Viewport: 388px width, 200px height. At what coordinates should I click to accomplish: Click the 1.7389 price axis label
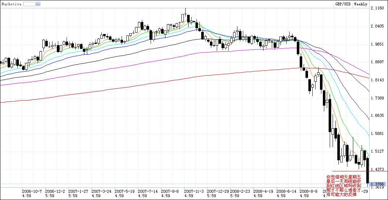coord(377,98)
